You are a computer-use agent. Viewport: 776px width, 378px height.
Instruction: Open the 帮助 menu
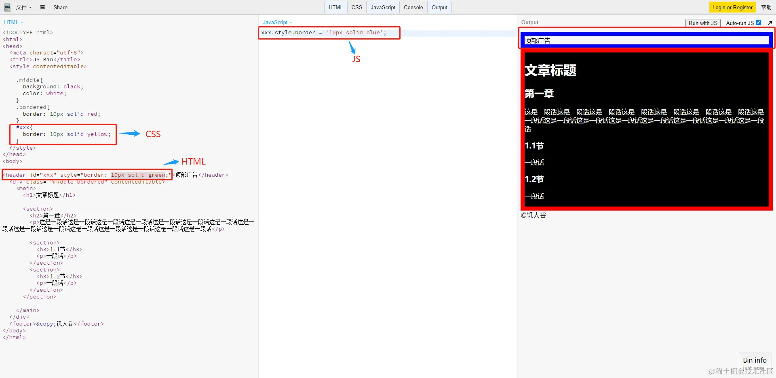767,7
